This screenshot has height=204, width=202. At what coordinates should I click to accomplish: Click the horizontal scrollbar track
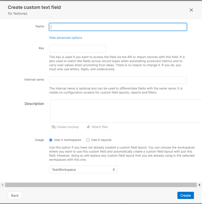tap(101, 185)
